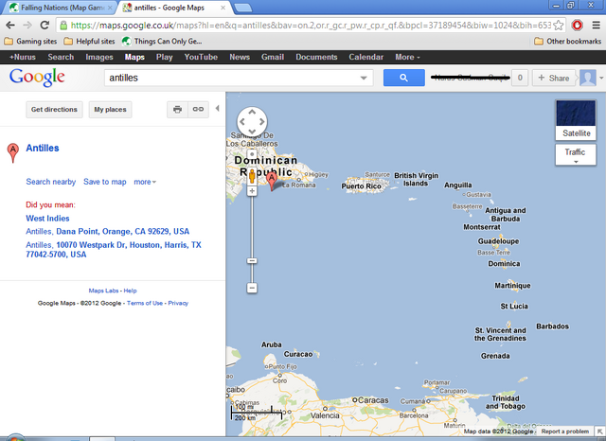The image size is (606, 441).
Task: Open the Chrome menu hamburger icon
Action: pos(597,26)
